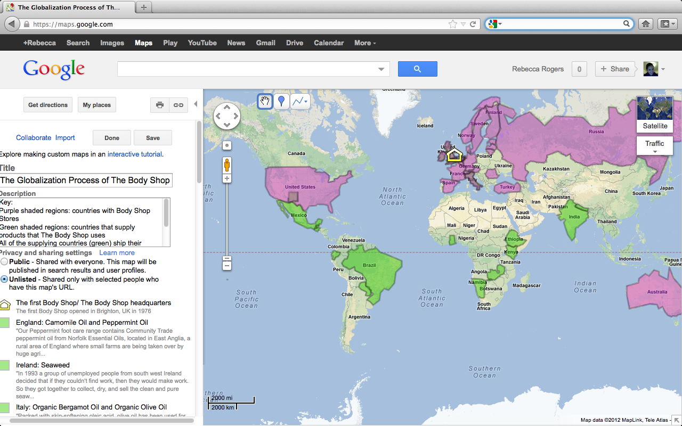Bookmark page with star icon
682x426 pixels.
(452, 24)
